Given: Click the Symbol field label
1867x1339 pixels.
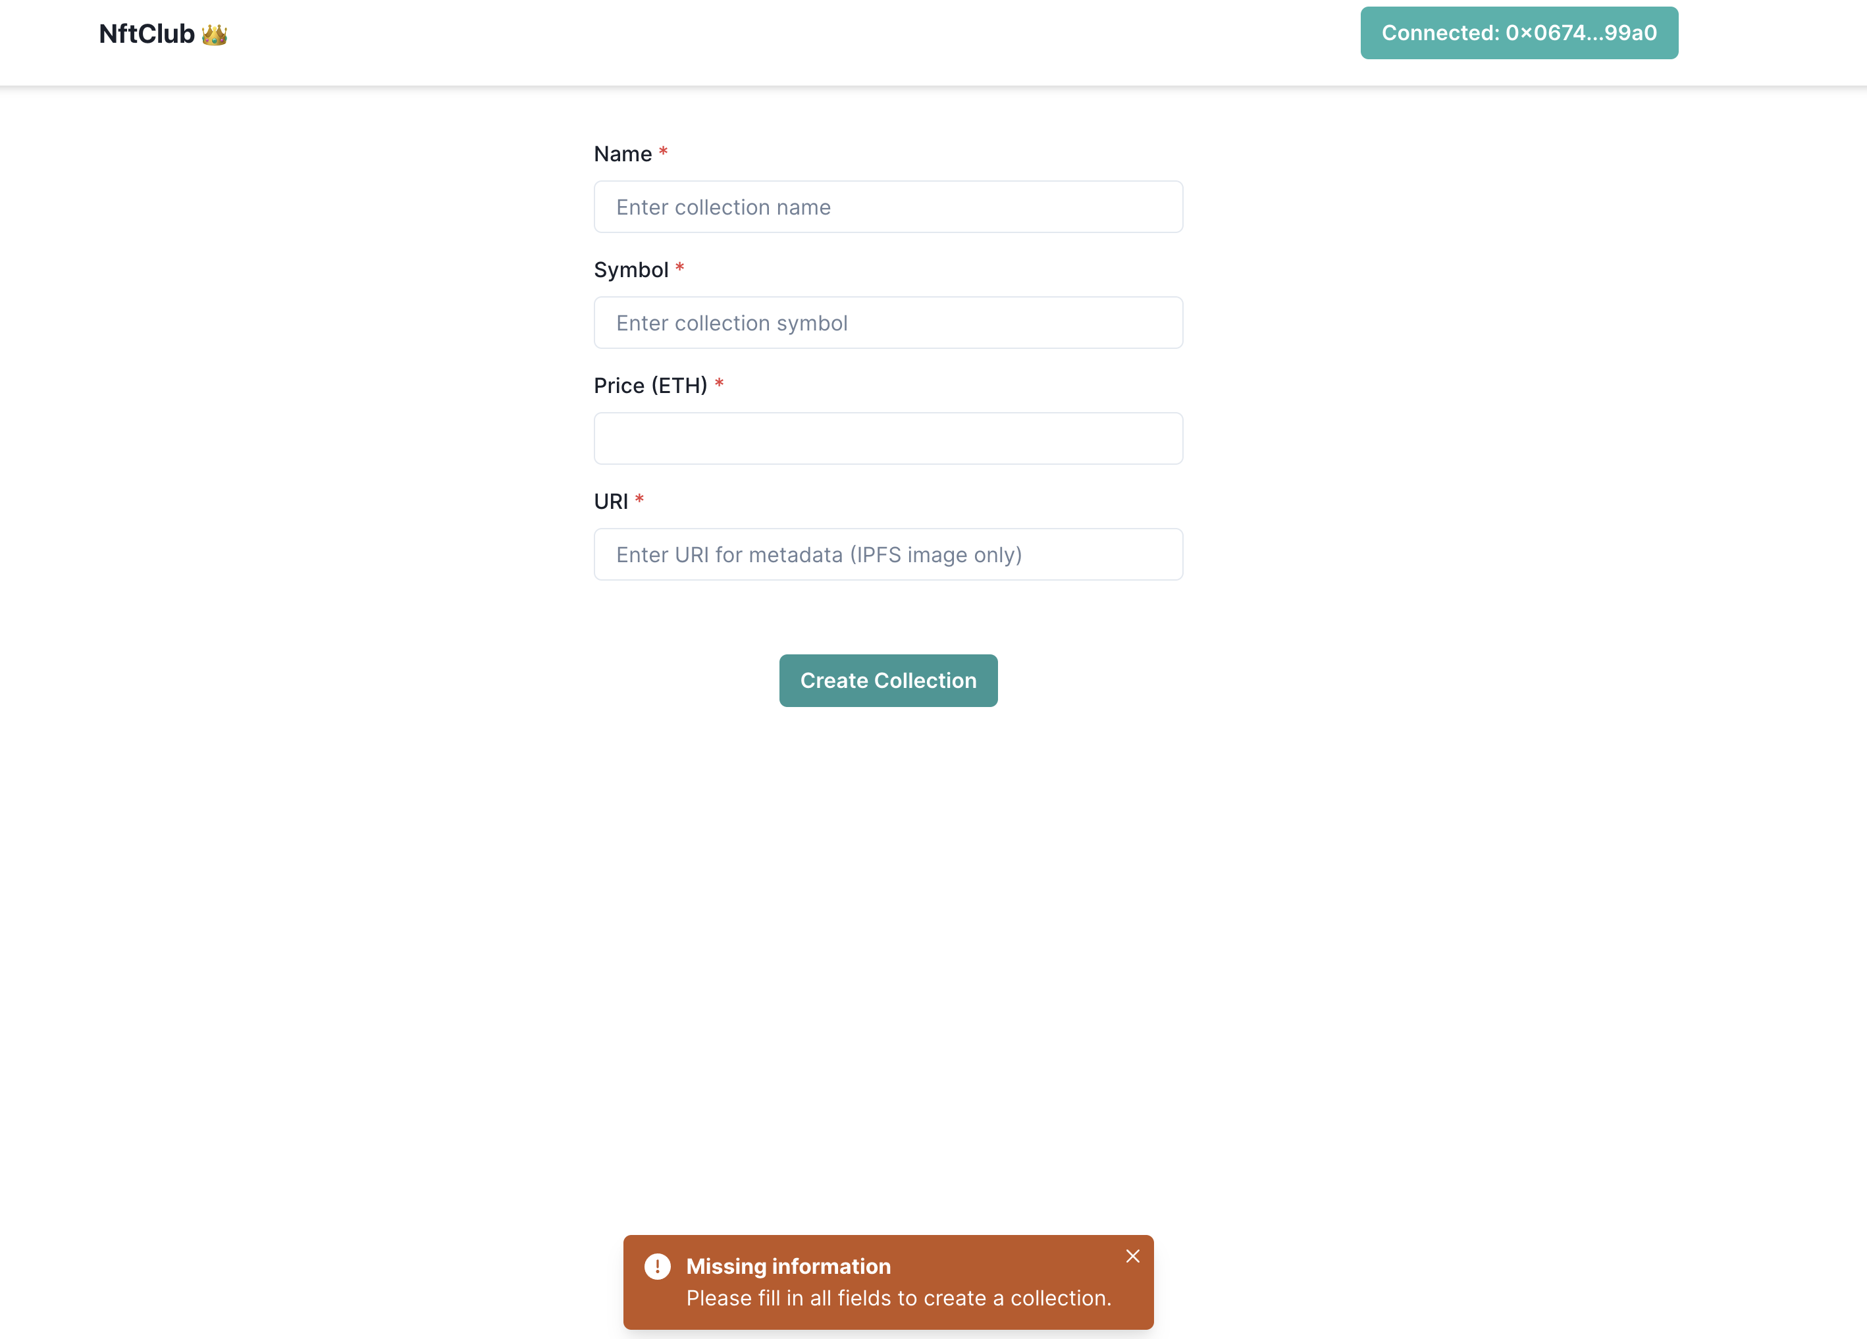Looking at the screenshot, I should pos(631,270).
